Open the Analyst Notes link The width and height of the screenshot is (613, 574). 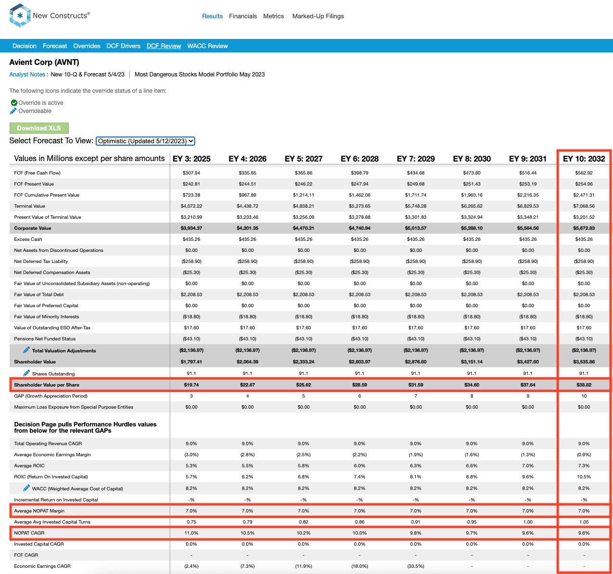coord(27,75)
